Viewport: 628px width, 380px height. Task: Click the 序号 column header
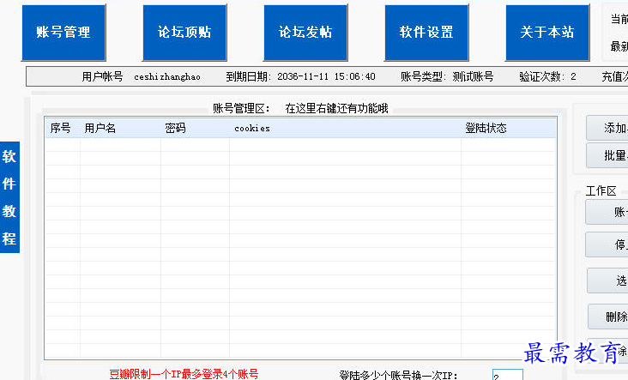pos(63,128)
